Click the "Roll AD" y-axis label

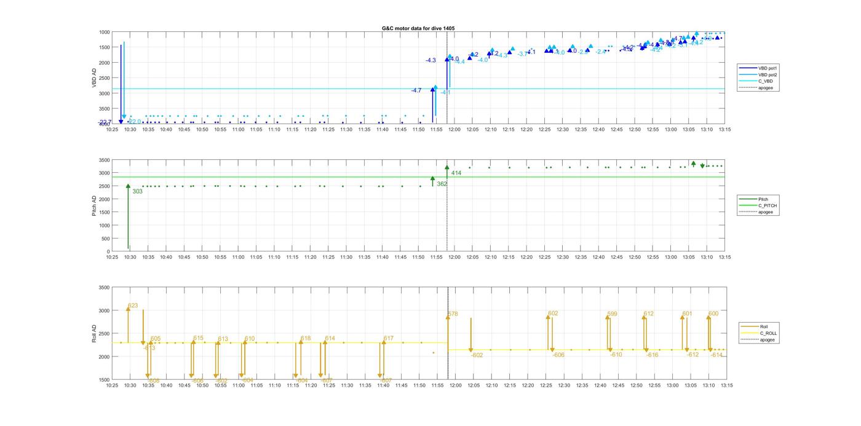pos(95,333)
